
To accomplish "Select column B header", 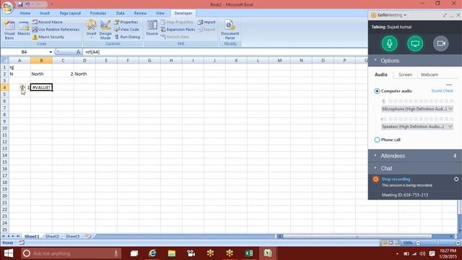I will [x=41, y=61].
